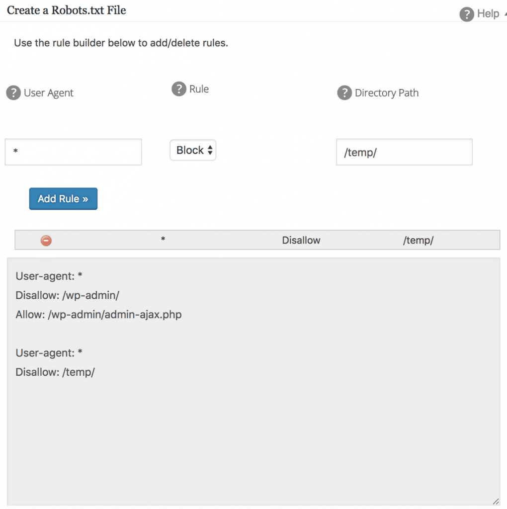Viewport: 507px width, 509px height.
Task: Click the 'Create a Robots.txt File' heading
Action: [67, 10]
